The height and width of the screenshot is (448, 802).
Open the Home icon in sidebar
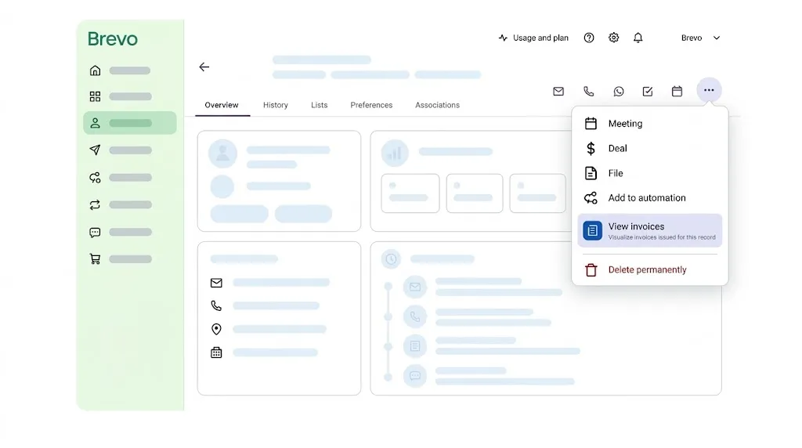pos(95,70)
